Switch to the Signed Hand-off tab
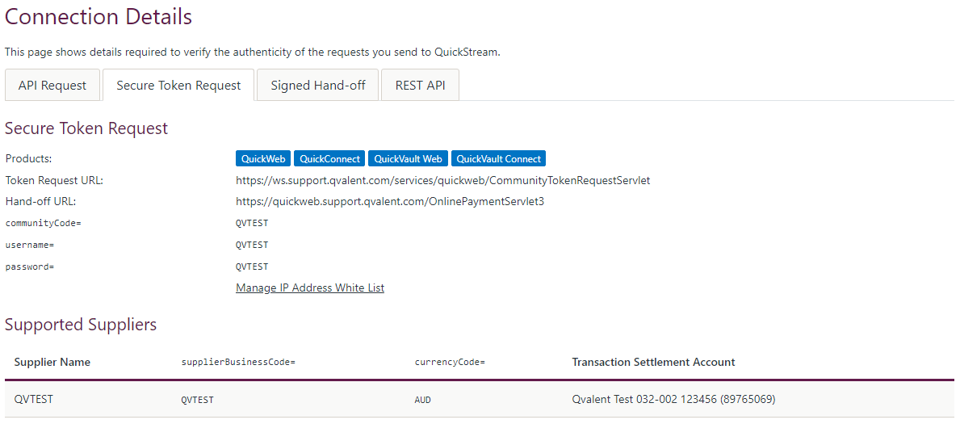This screenshot has width=960, height=424. tap(318, 86)
